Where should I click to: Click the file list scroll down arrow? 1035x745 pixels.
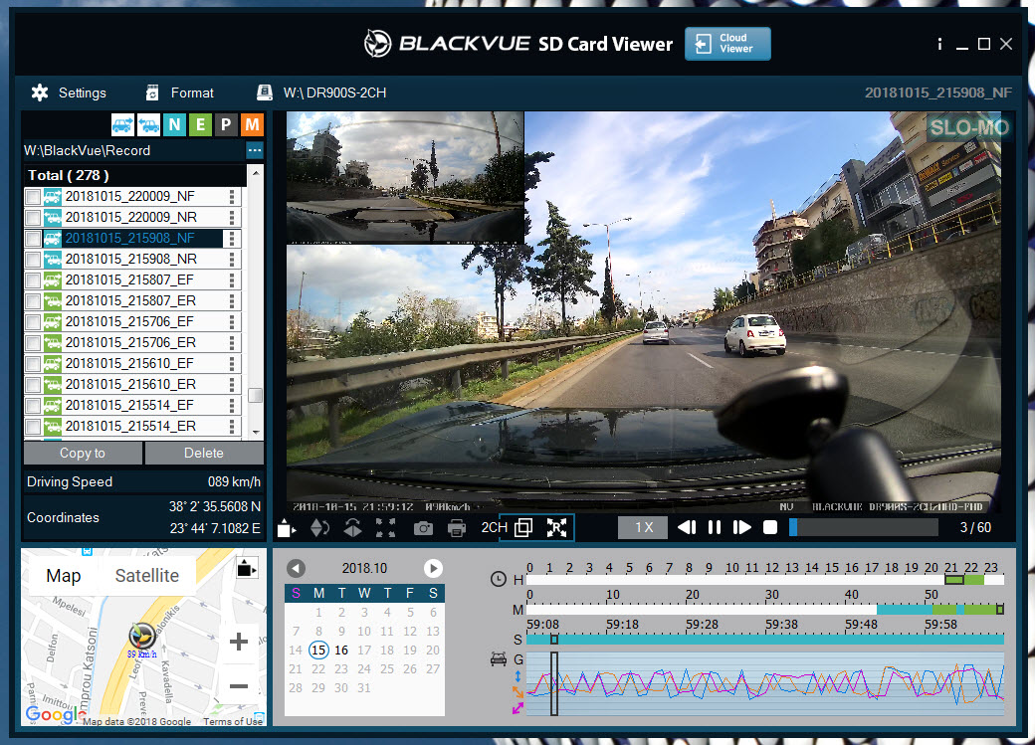tap(256, 433)
